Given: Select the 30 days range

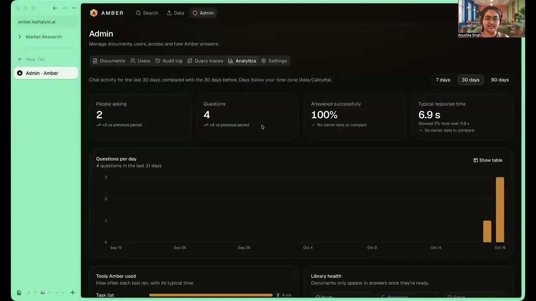Looking at the screenshot, I should [x=471, y=80].
